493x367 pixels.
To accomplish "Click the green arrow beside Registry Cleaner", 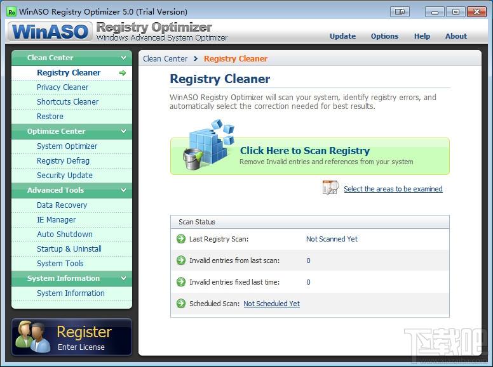I will pyautogui.click(x=123, y=73).
